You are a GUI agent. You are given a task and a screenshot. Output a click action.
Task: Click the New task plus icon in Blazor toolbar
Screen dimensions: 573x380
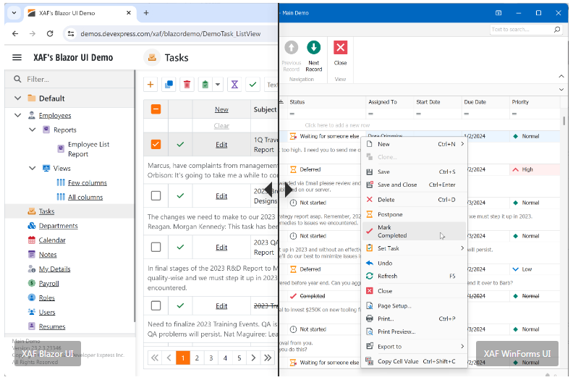click(x=150, y=85)
